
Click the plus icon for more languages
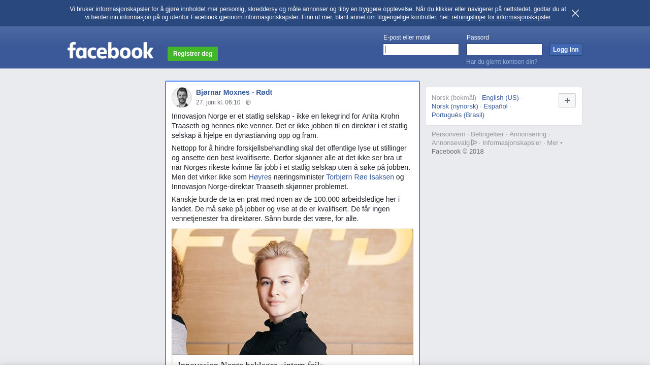click(x=567, y=100)
